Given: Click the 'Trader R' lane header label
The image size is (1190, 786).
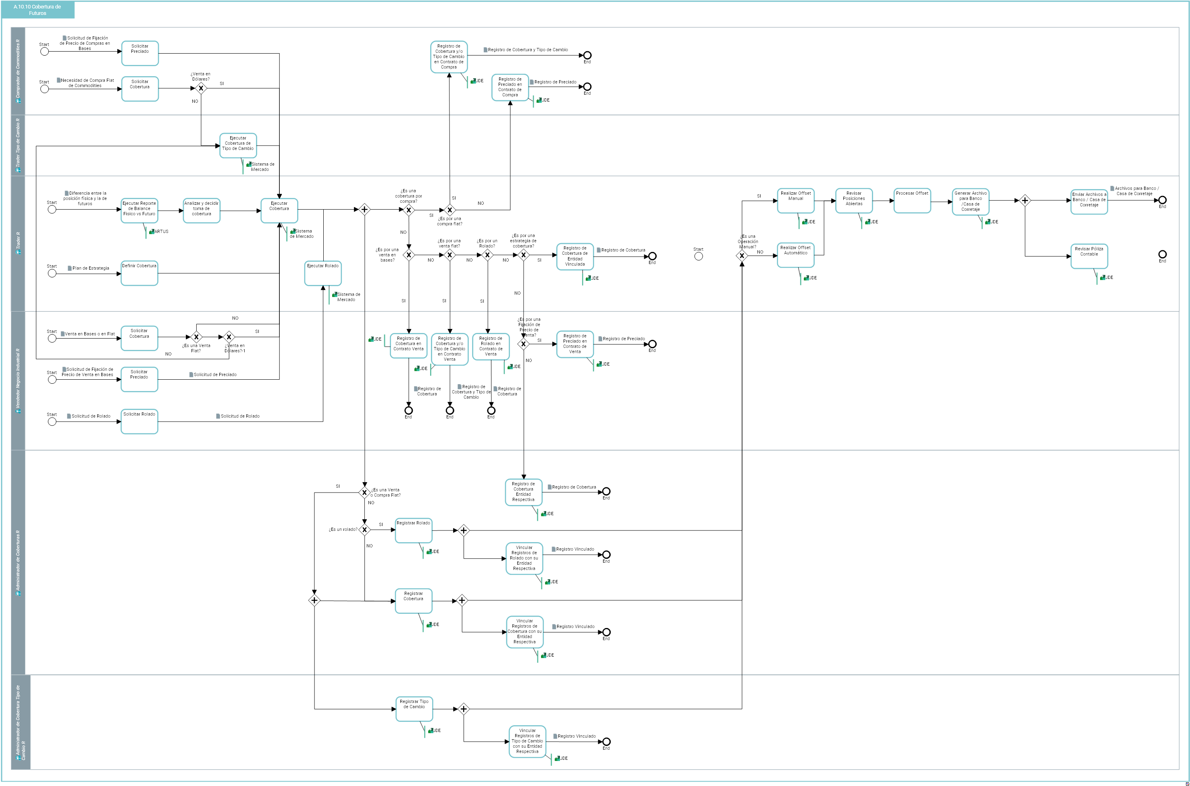Looking at the screenshot, I should coord(19,240).
